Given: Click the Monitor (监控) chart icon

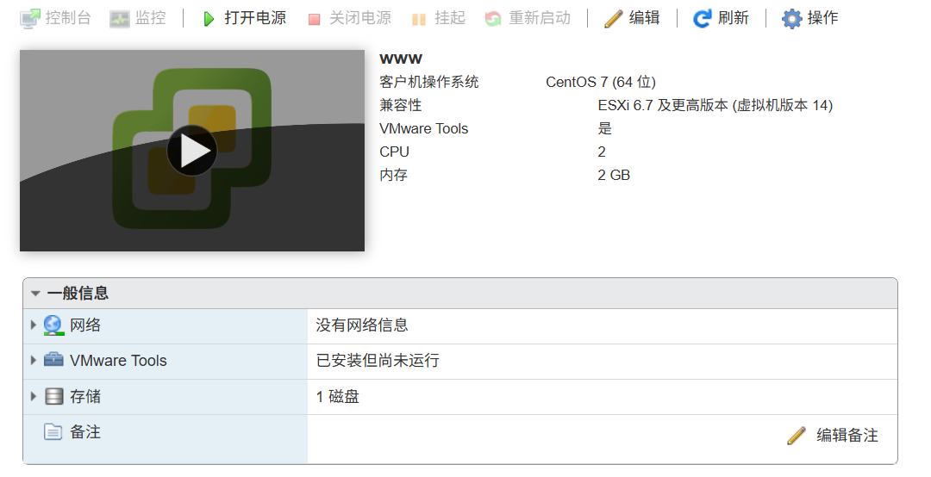Looking at the screenshot, I should coord(119,19).
